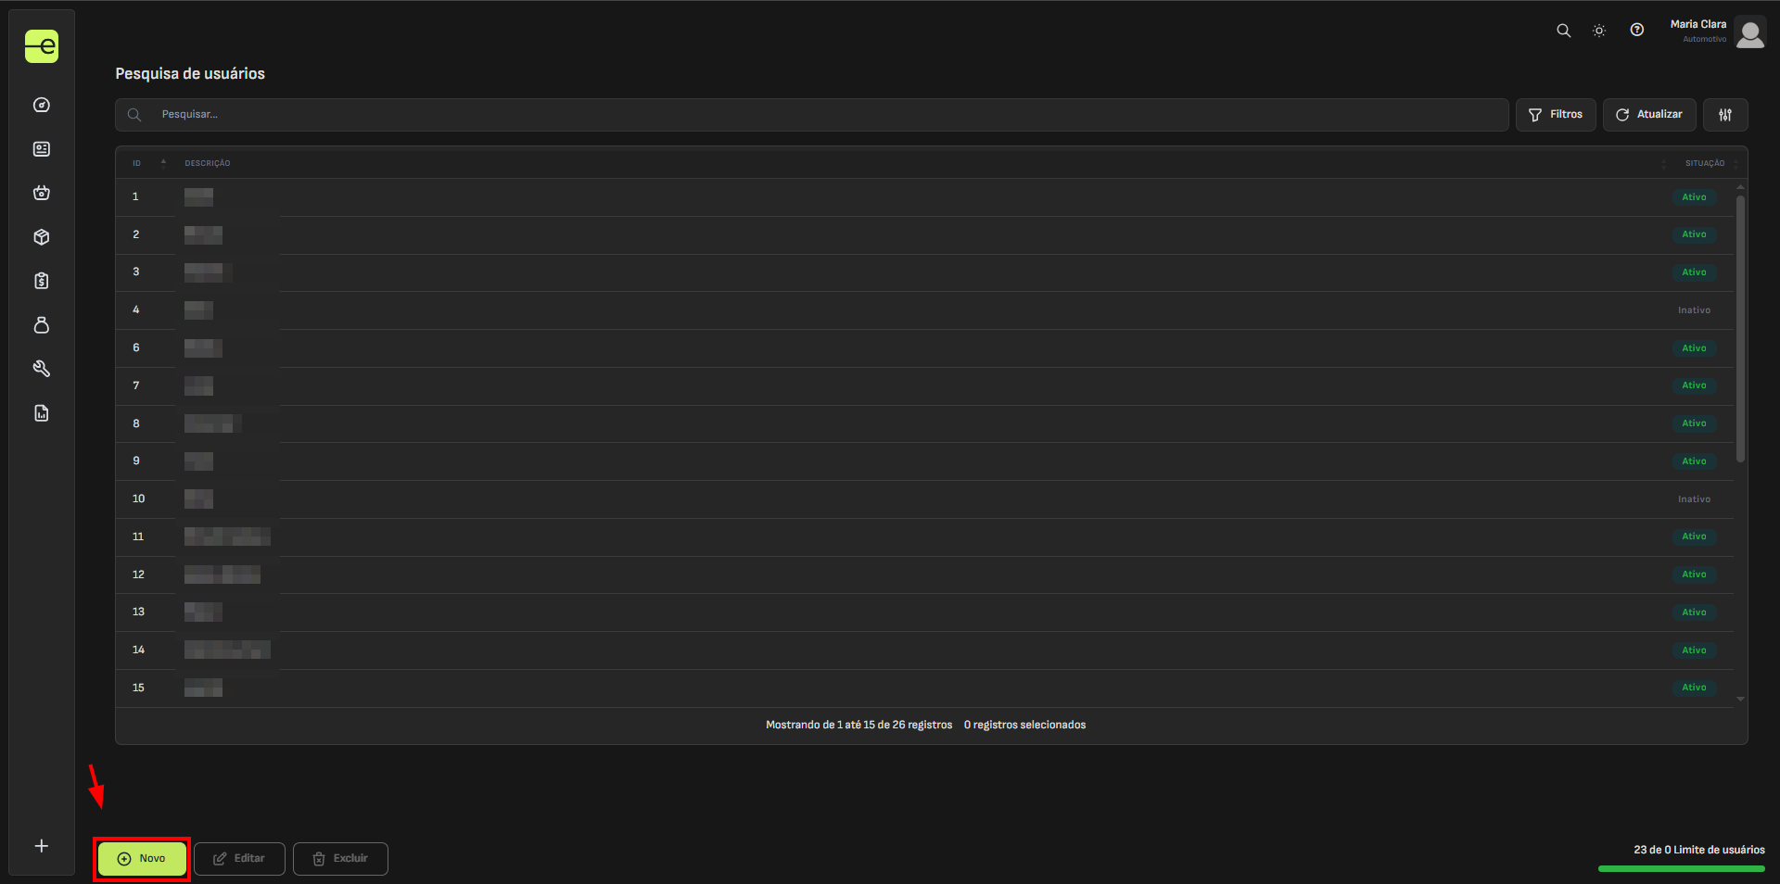Click the green Novo button
1780x884 pixels.
coord(142,859)
